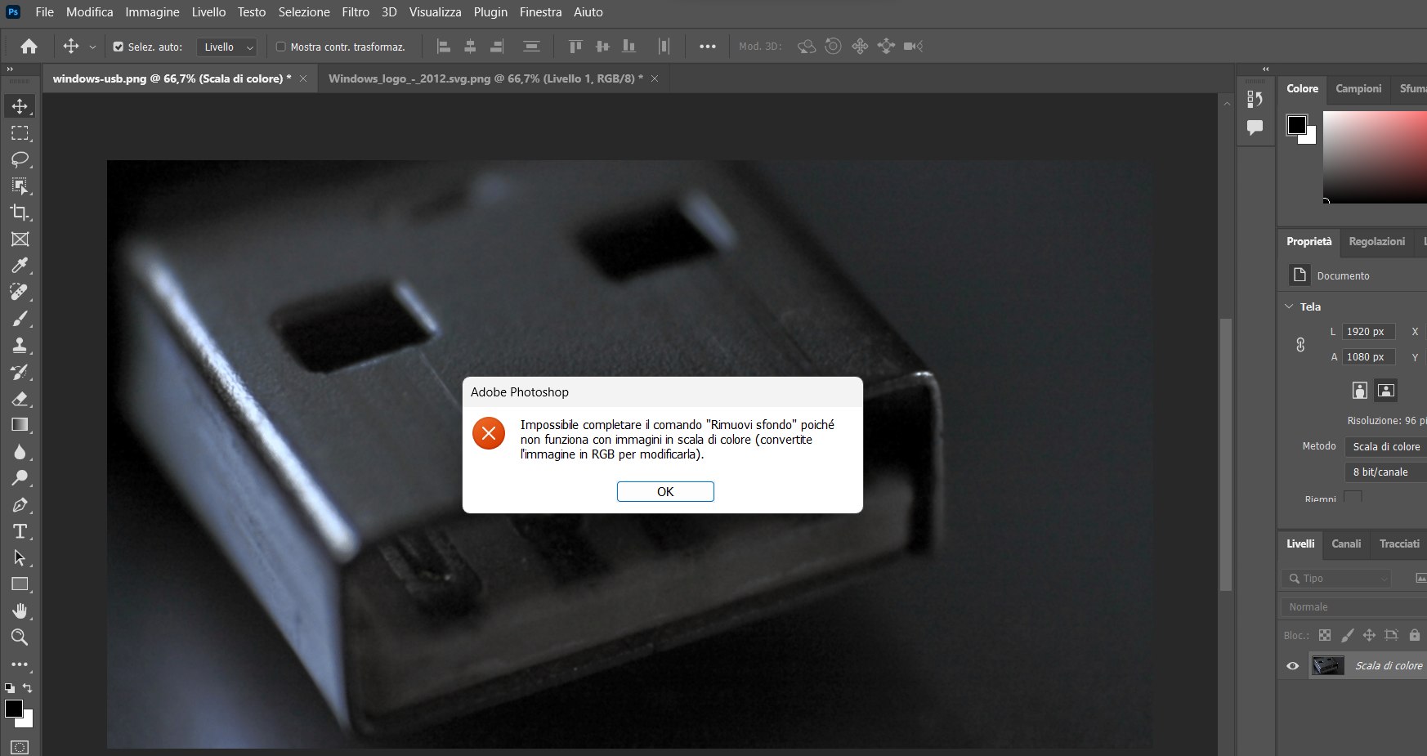1427x756 pixels.
Task: Open the Photoshop Home screen
Action: [29, 47]
